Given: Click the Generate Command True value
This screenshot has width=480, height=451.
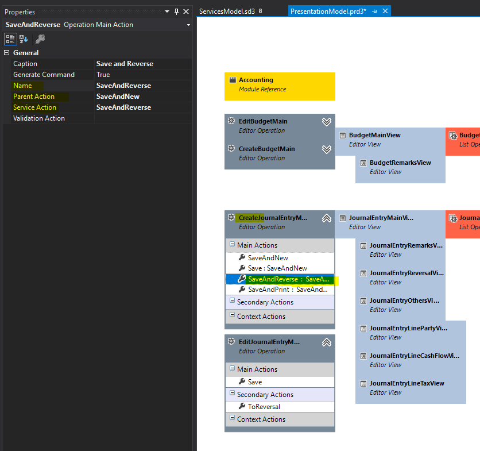Looking at the screenshot, I should pyautogui.click(x=144, y=75).
